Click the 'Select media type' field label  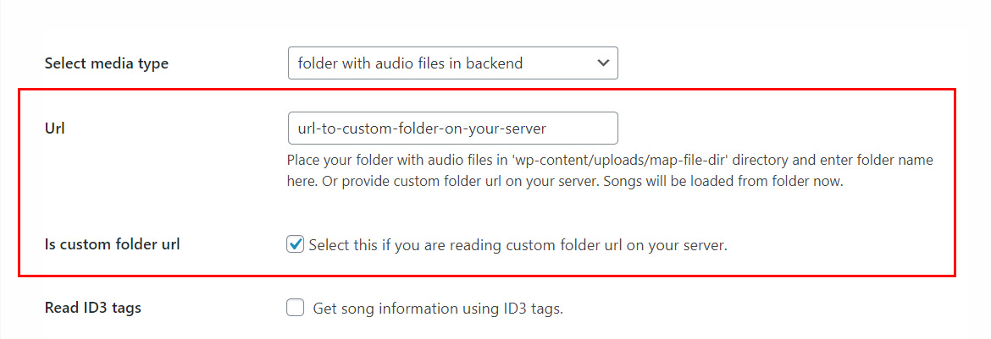click(x=106, y=63)
